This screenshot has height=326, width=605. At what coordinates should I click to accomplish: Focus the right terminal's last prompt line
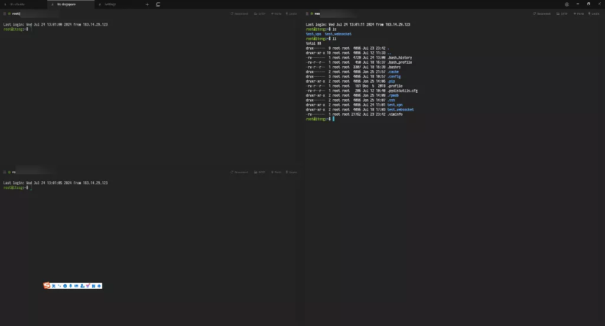(320, 119)
